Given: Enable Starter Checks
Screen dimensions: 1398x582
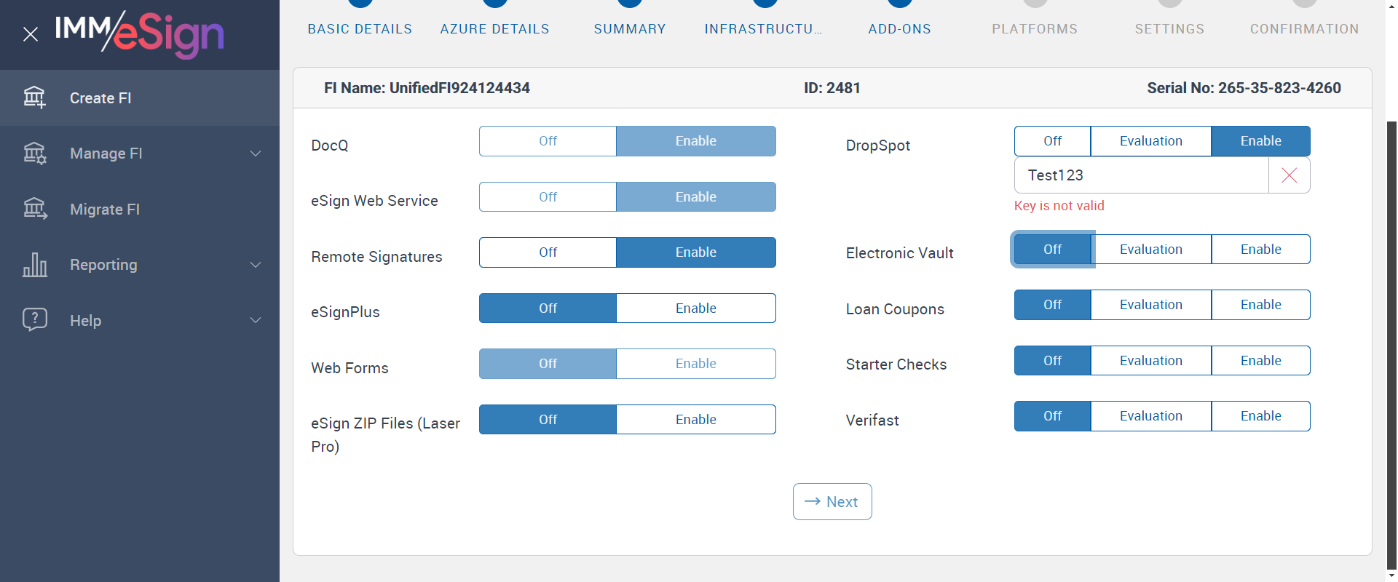Looking at the screenshot, I should [1261, 361].
